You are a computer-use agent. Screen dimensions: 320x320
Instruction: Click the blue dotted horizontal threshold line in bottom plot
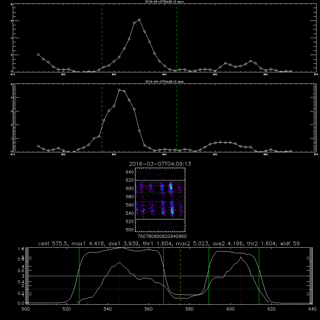[169, 289]
